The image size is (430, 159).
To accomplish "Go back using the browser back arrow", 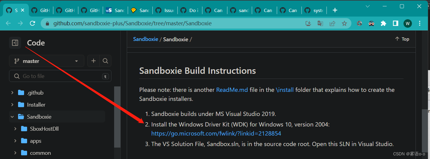I will pos(8,23).
